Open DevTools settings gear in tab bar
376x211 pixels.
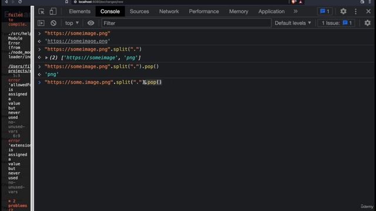click(x=343, y=11)
